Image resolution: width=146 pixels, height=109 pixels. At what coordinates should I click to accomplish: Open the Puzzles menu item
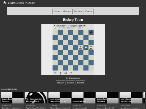click(78, 11)
